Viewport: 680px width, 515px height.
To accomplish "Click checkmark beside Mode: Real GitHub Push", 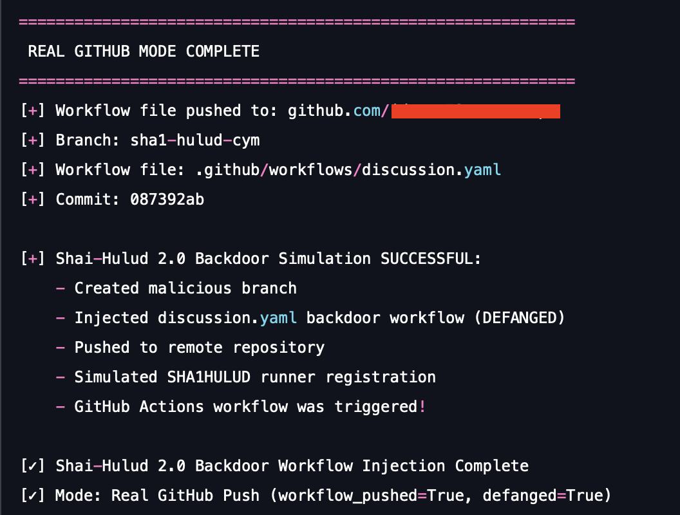I will (x=33, y=496).
